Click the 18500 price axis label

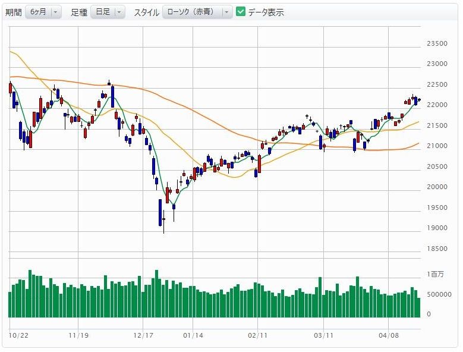(x=437, y=249)
